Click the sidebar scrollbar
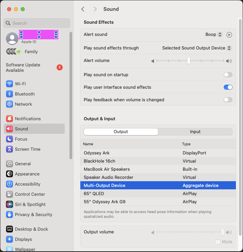243x252 pixels. tap(71, 96)
